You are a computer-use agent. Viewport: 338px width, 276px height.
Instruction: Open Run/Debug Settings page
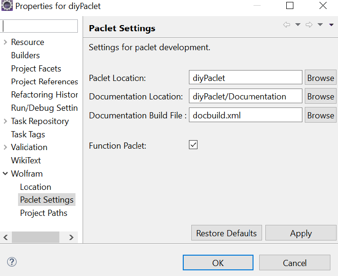pos(45,108)
